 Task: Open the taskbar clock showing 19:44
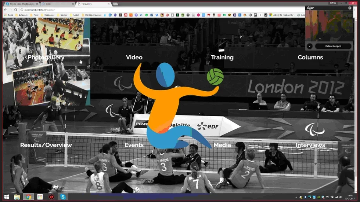(x=350, y=197)
